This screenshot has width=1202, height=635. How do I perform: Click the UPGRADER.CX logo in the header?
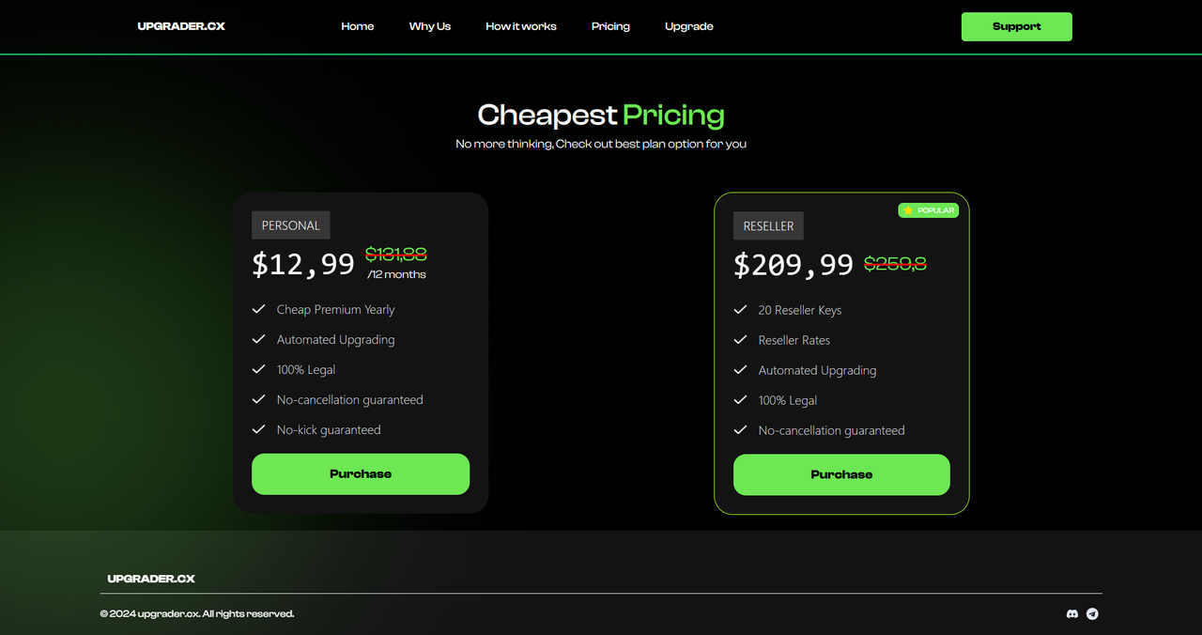point(181,26)
